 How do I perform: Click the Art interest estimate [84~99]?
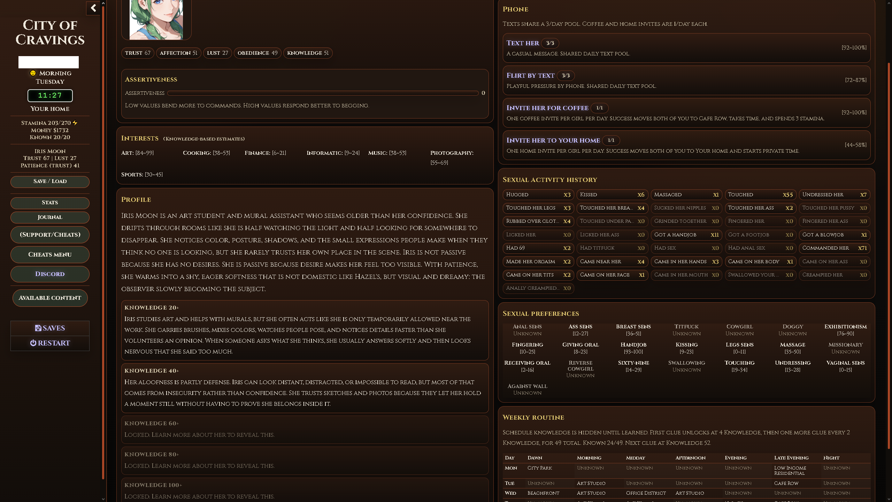(137, 153)
